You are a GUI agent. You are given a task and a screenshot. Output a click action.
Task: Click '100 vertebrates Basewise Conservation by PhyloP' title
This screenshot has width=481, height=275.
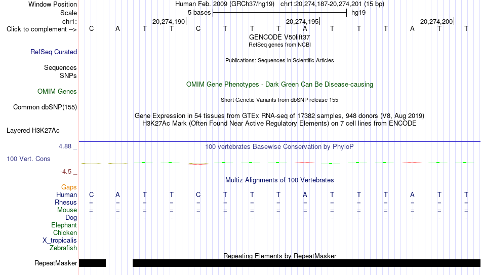click(x=279, y=147)
